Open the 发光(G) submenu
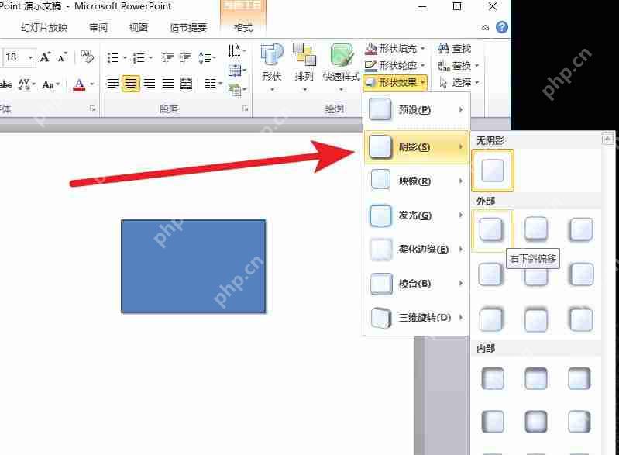This screenshot has height=455, width=619. (417, 215)
